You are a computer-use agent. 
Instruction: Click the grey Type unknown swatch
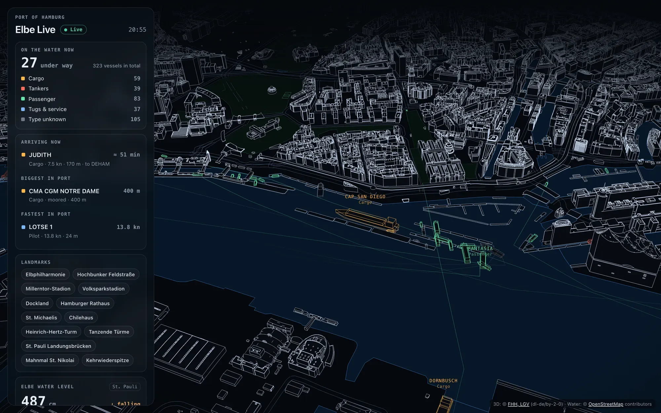pyautogui.click(x=23, y=119)
